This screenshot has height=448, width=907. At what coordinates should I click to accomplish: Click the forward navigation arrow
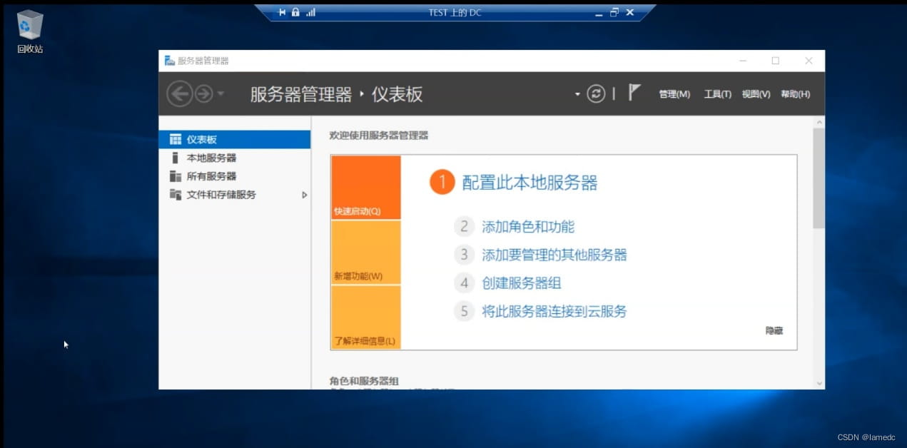(204, 93)
